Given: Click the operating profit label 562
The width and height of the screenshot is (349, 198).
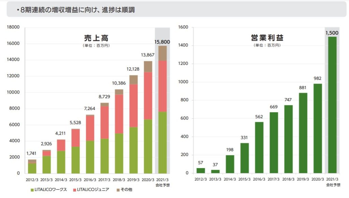Looking at the screenshot, I should pyautogui.click(x=259, y=117).
